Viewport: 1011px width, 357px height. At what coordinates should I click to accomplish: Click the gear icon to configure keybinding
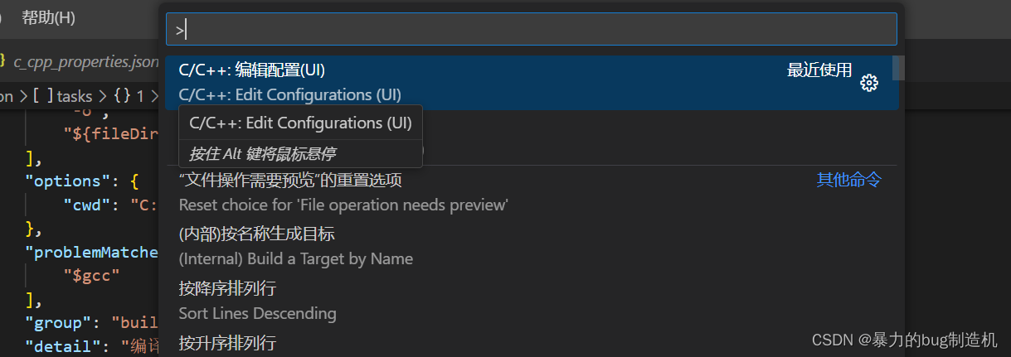tap(869, 83)
